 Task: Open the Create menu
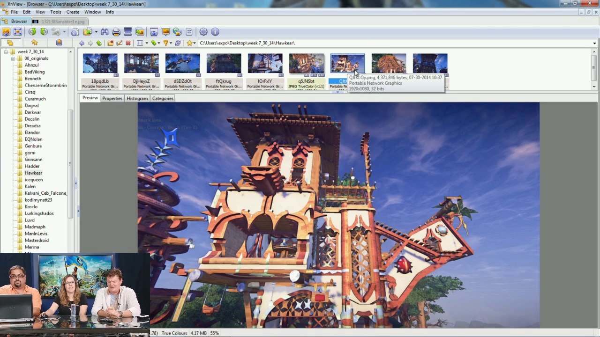pos(73,12)
